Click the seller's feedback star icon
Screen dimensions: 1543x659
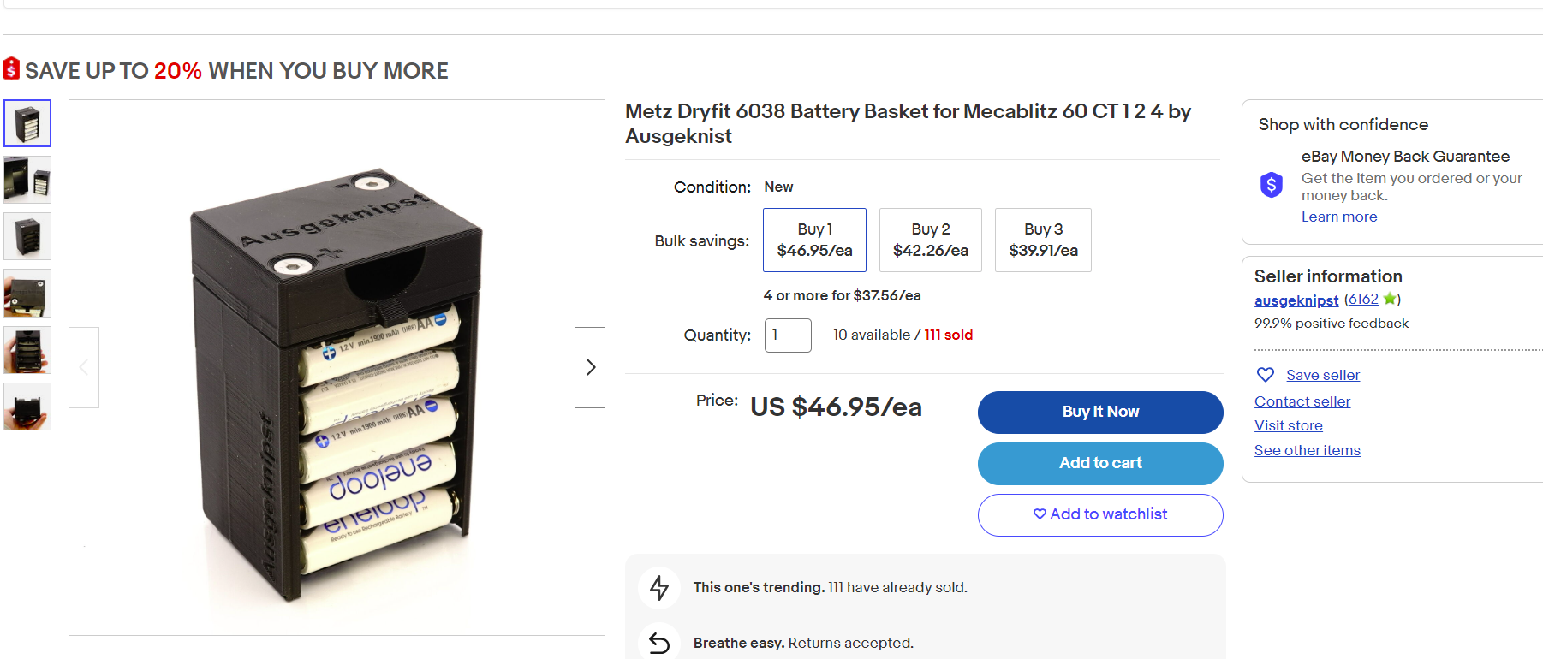pyautogui.click(x=1389, y=299)
